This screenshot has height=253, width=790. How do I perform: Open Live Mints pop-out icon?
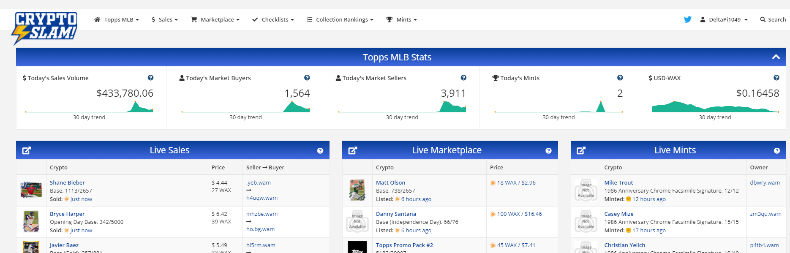pos(581,150)
